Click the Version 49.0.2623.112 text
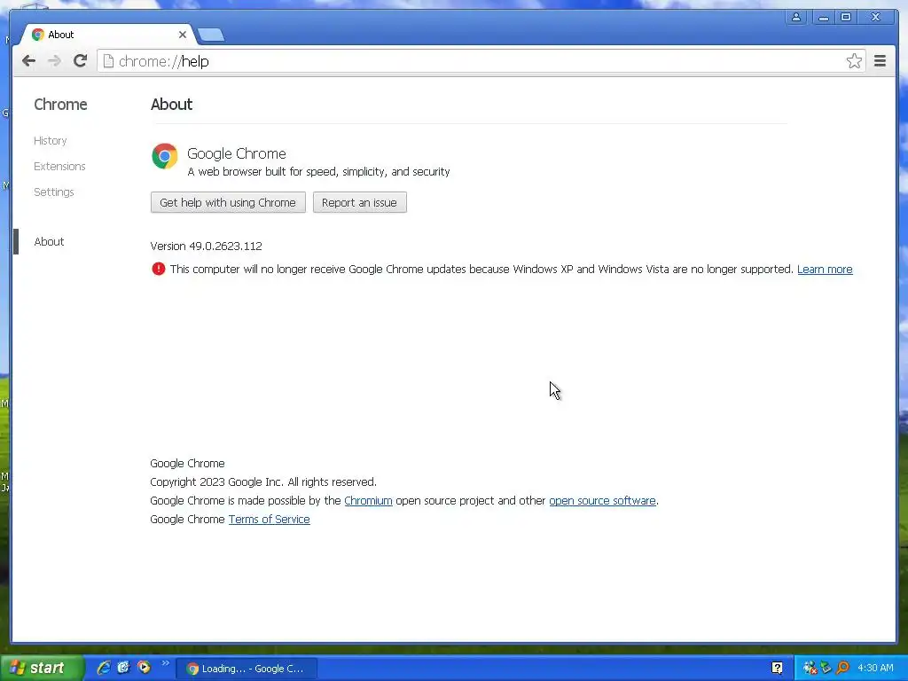The image size is (908, 681). (x=206, y=247)
